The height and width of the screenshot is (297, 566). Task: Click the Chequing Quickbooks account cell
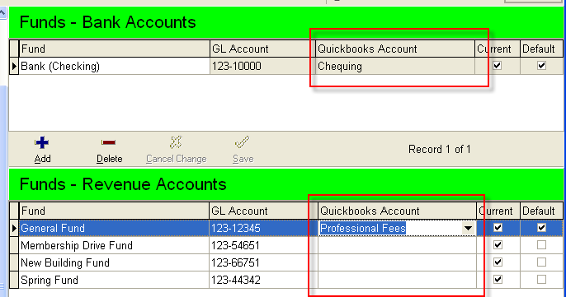(395, 67)
